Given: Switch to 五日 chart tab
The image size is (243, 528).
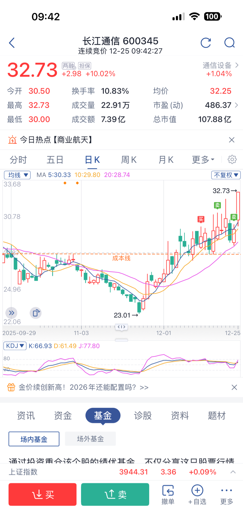Looking at the screenshot, I should 55,160.
